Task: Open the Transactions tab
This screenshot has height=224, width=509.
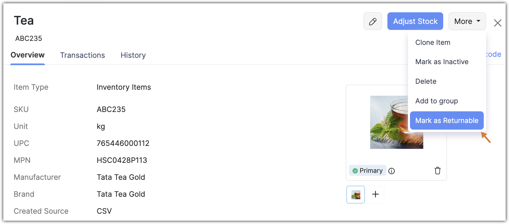Action: (82, 56)
